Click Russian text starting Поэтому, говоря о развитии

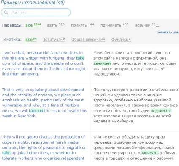[136, 105]
